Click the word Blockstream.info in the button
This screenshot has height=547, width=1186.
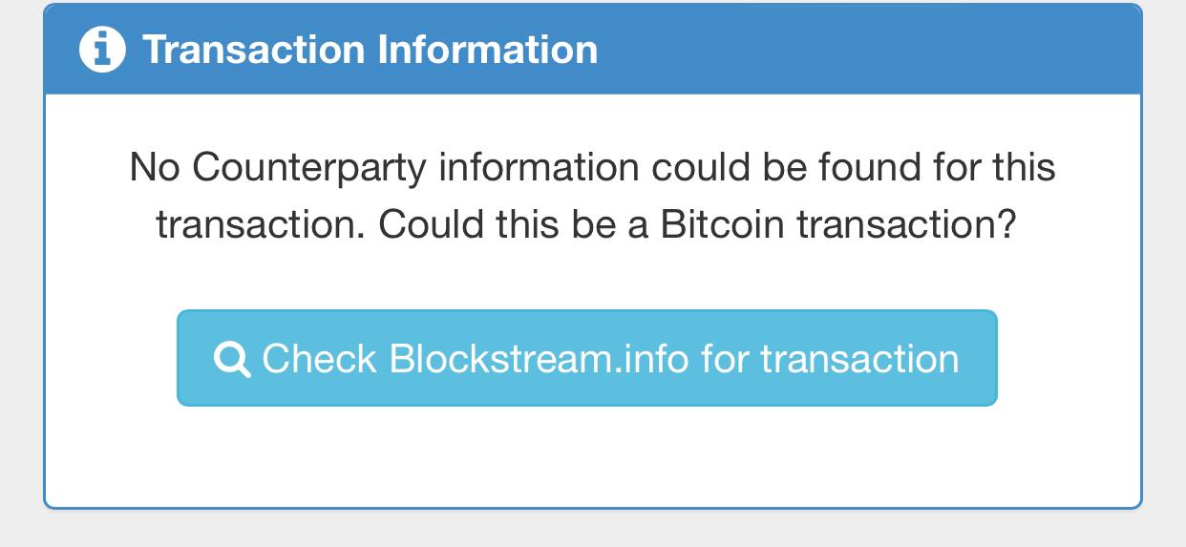click(x=540, y=359)
